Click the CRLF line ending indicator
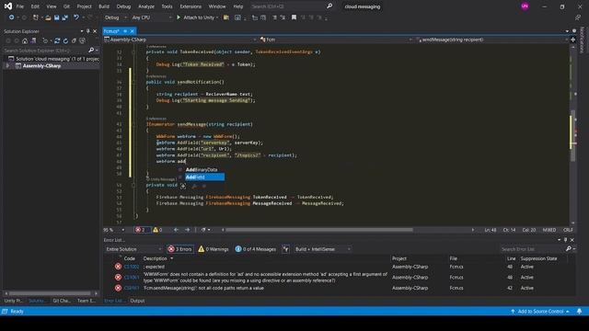589x331 pixels. click(568, 230)
